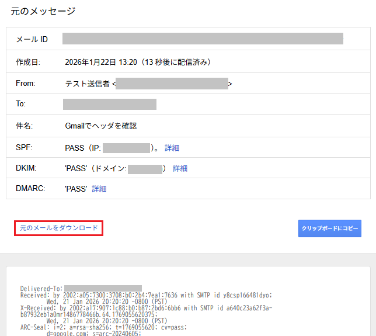Click the メール ID label
376x336 pixels.
(x=32, y=39)
